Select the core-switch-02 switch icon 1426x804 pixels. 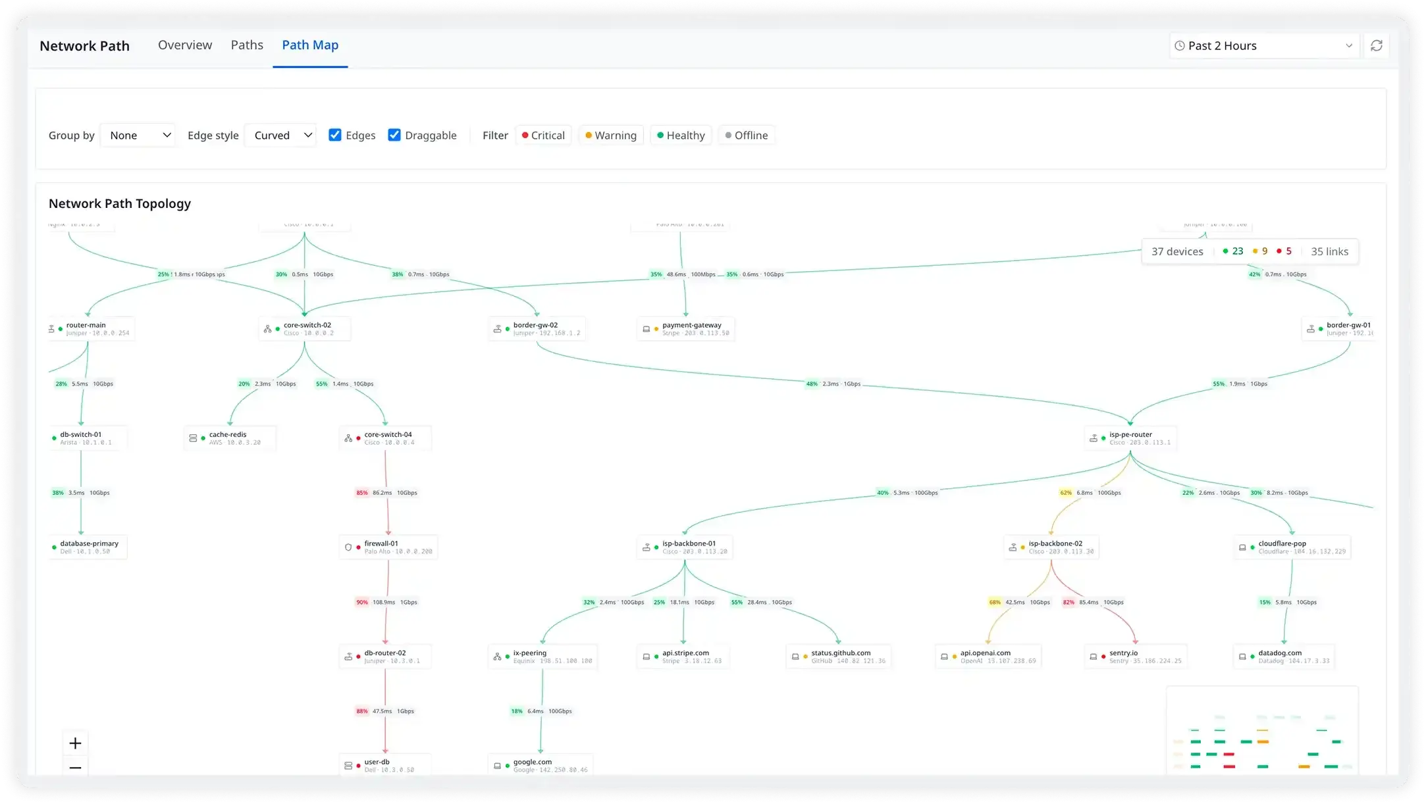click(x=269, y=329)
